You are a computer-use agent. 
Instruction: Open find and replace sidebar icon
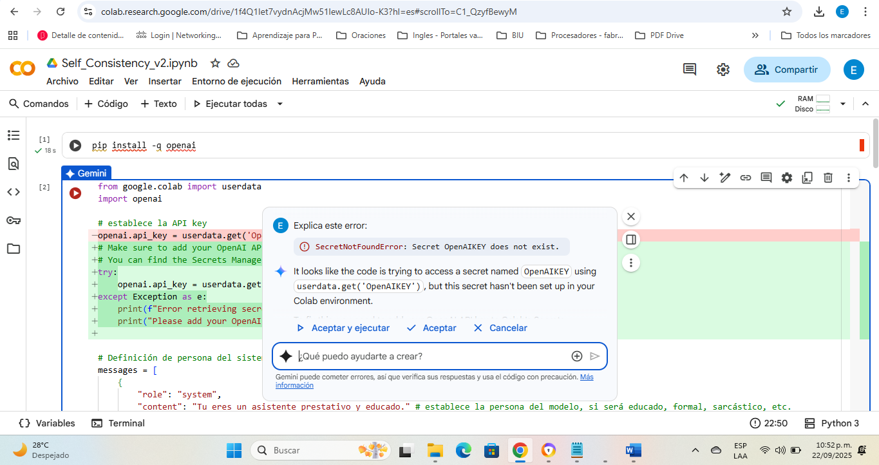click(14, 164)
